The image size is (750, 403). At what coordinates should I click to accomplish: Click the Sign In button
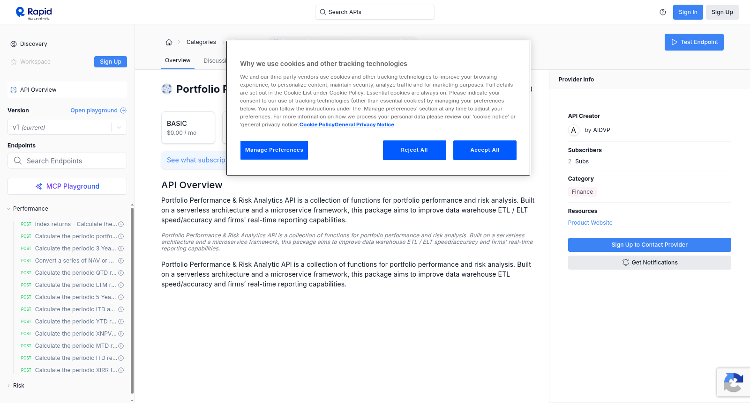688,12
